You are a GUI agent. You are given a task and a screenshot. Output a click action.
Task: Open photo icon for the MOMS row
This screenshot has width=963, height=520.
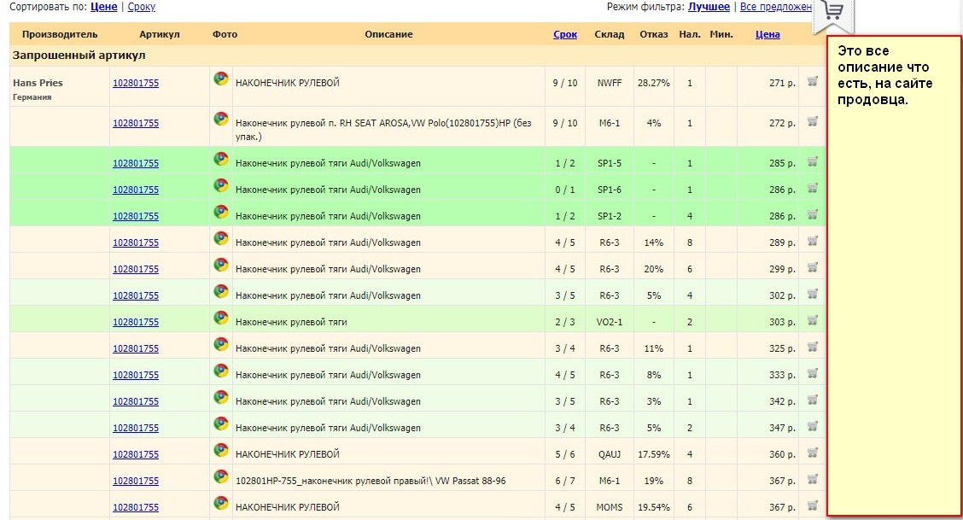coord(221,502)
